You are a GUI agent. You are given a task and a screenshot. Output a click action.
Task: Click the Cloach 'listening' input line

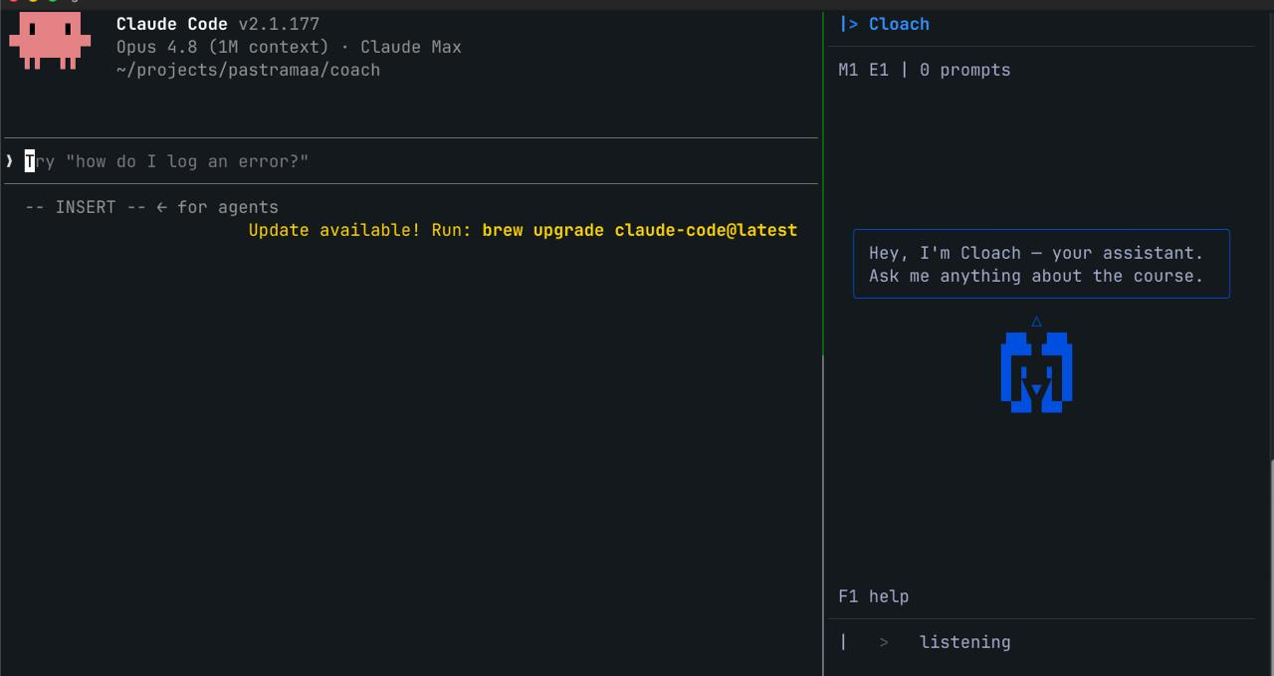[x=1041, y=642]
